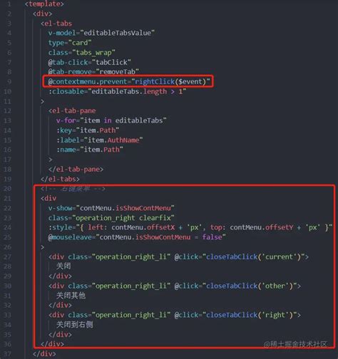
Task: Click the opening el-tab-pane tag
Action: 72,110
